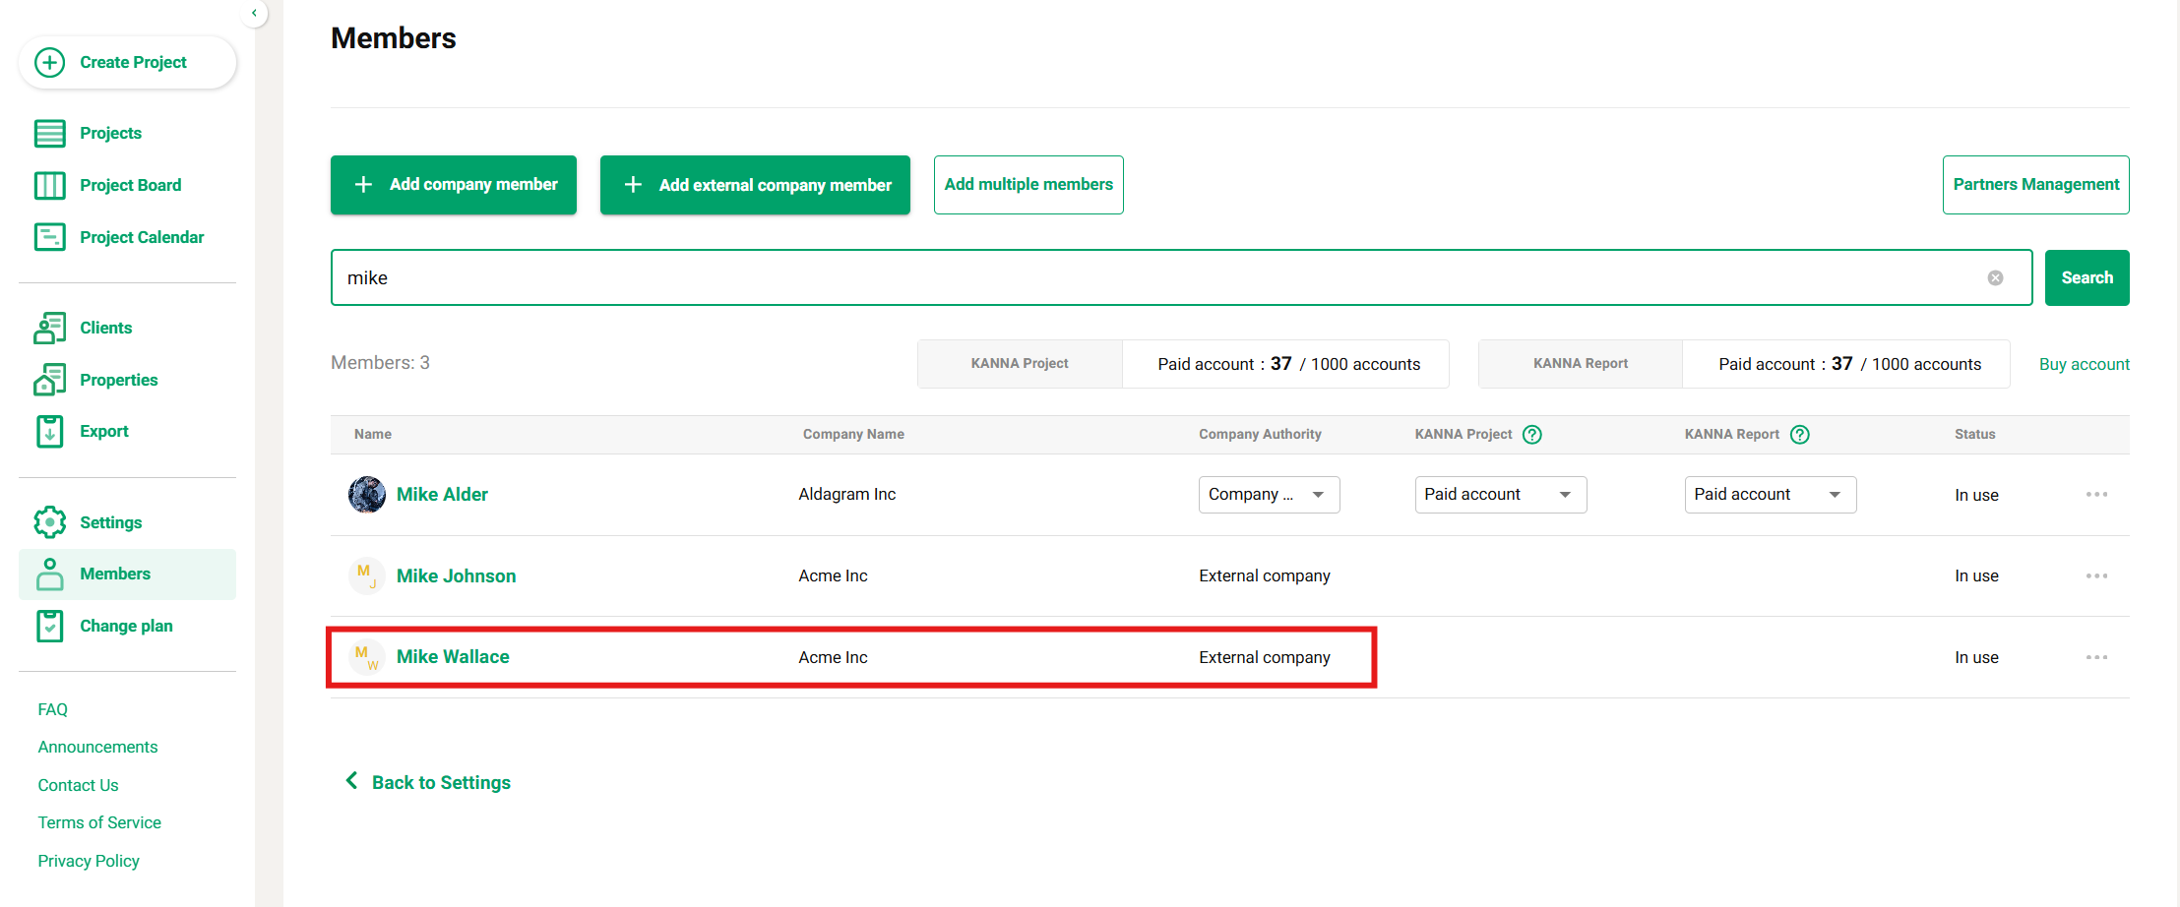Click the Projects list icon in sidebar
This screenshot has width=2180, height=907.
(x=49, y=133)
